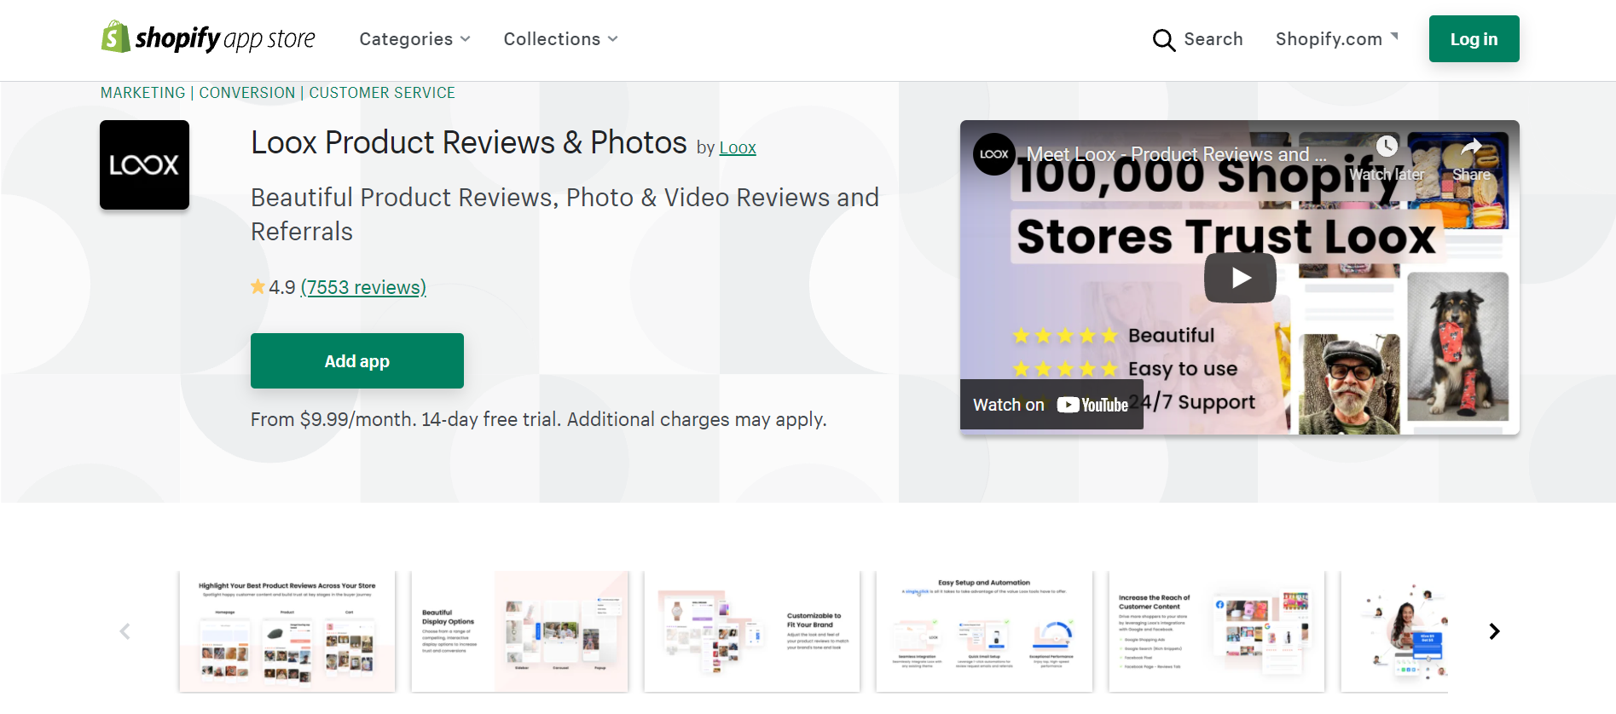Play the Meet Loox video
This screenshot has width=1616, height=714.
(1240, 278)
